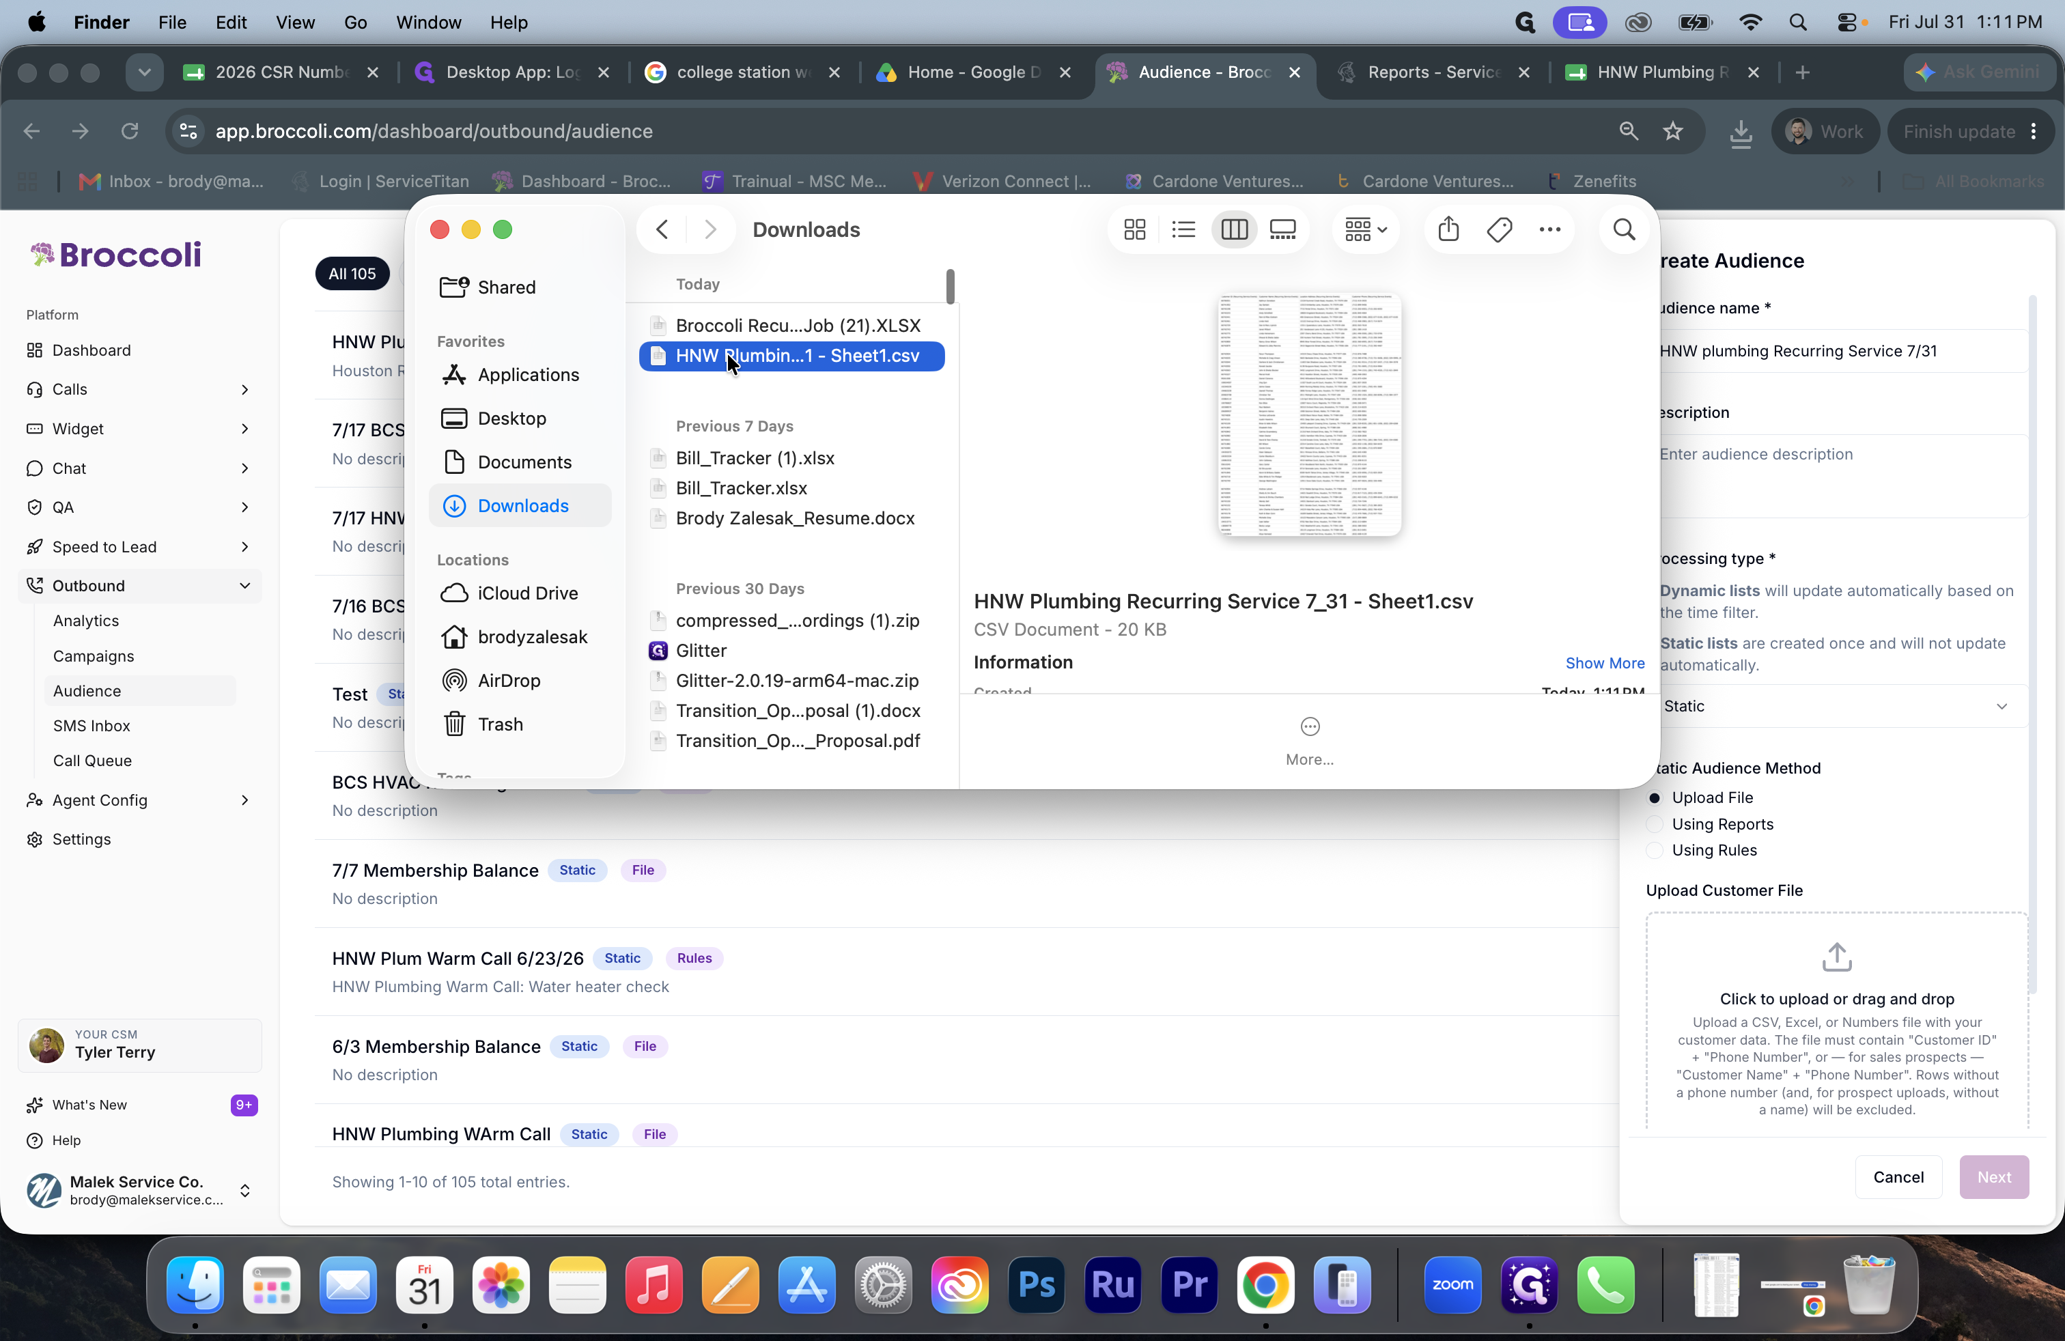Open Chrome downloads icon
The height and width of the screenshot is (1341, 2065).
pyautogui.click(x=1741, y=132)
